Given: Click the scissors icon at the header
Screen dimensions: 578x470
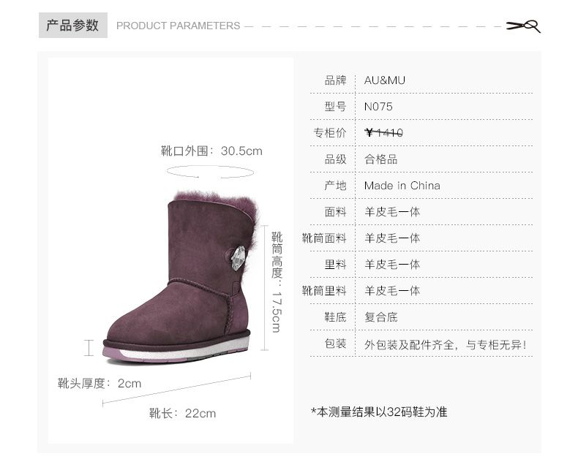Looking at the screenshot, I should click(x=523, y=26).
